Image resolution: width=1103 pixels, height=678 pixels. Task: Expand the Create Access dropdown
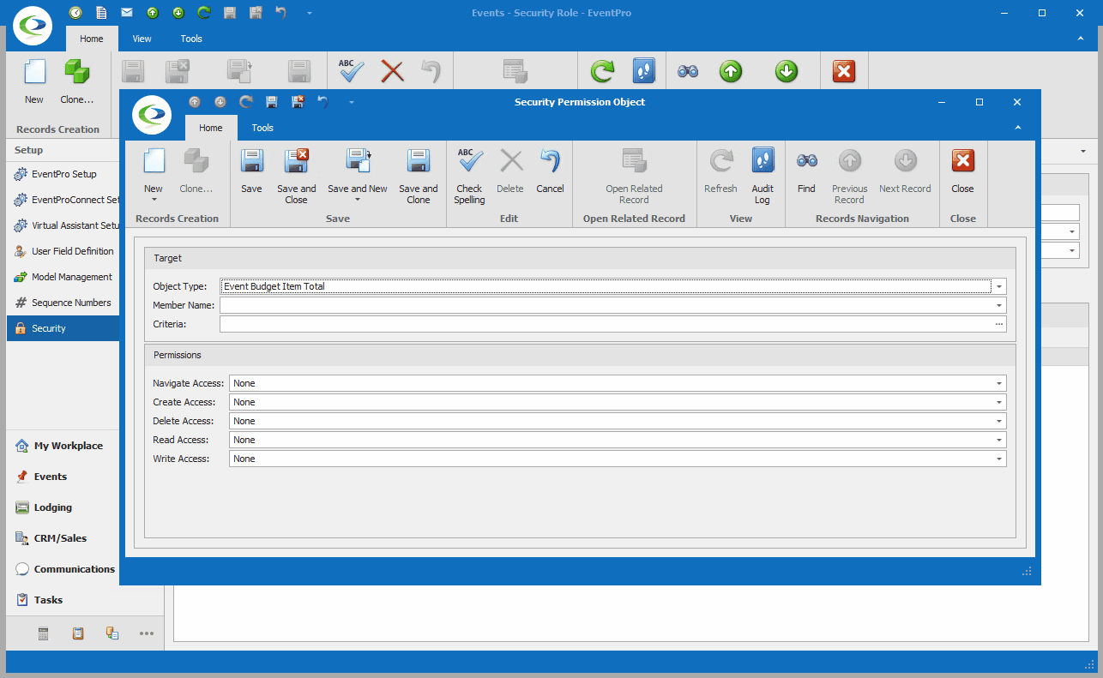coord(999,402)
